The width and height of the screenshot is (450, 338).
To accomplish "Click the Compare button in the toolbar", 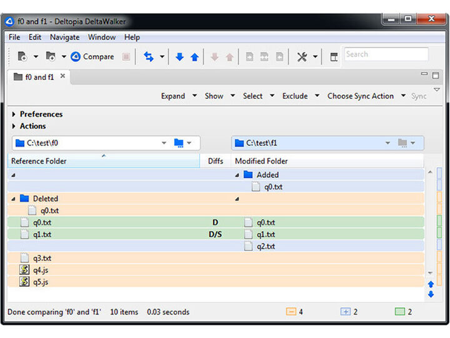I will click(x=92, y=57).
